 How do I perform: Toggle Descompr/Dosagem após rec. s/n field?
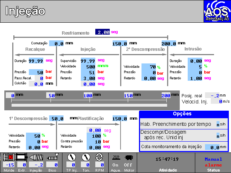click(218, 136)
